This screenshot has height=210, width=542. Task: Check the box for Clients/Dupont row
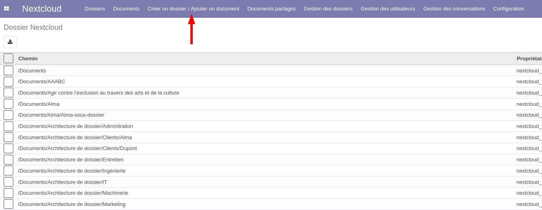(8, 148)
